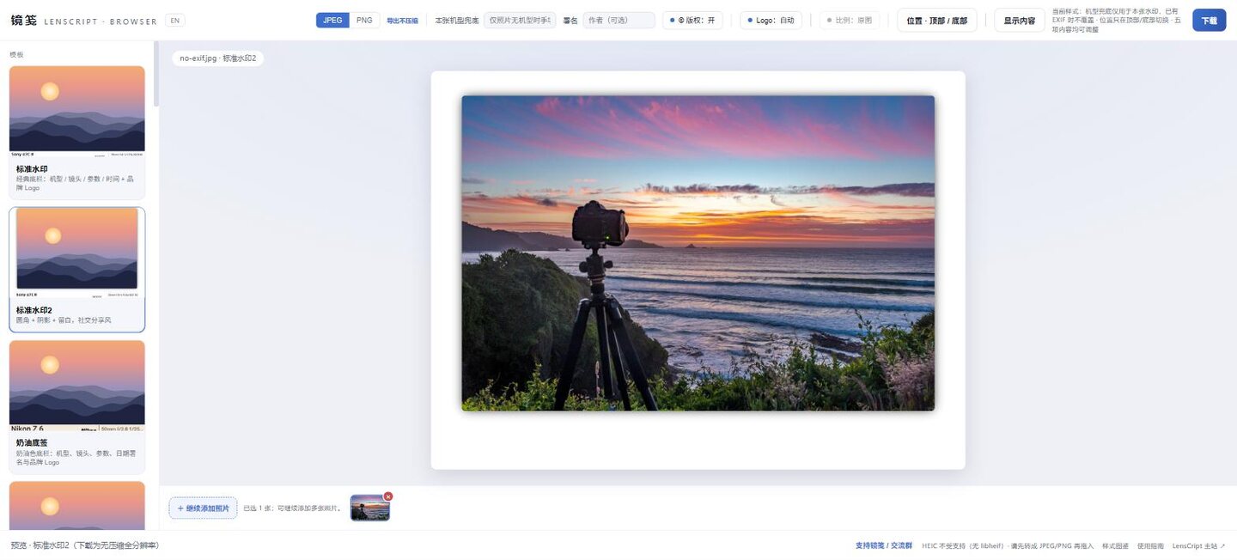
Task: Click the sunset preview image
Action: pyautogui.click(x=698, y=253)
